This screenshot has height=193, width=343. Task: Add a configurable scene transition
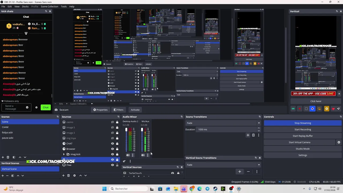(248, 135)
